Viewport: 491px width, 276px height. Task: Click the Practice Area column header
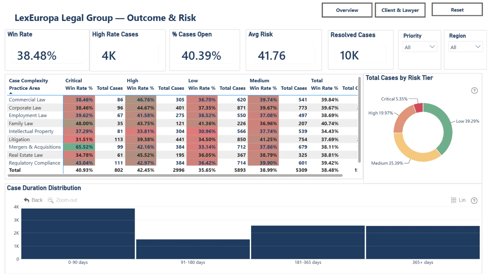pyautogui.click(x=24, y=88)
